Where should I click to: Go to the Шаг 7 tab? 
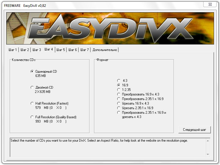(84, 50)
